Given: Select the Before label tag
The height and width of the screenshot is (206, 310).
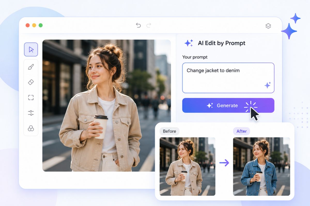Looking at the screenshot, I should [169, 131].
